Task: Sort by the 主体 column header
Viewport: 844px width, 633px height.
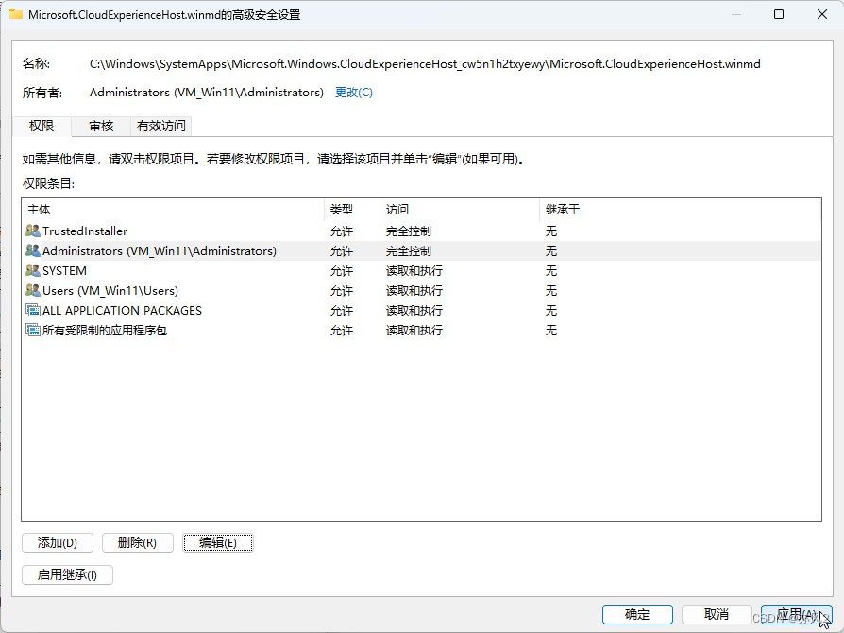Action: click(173, 210)
